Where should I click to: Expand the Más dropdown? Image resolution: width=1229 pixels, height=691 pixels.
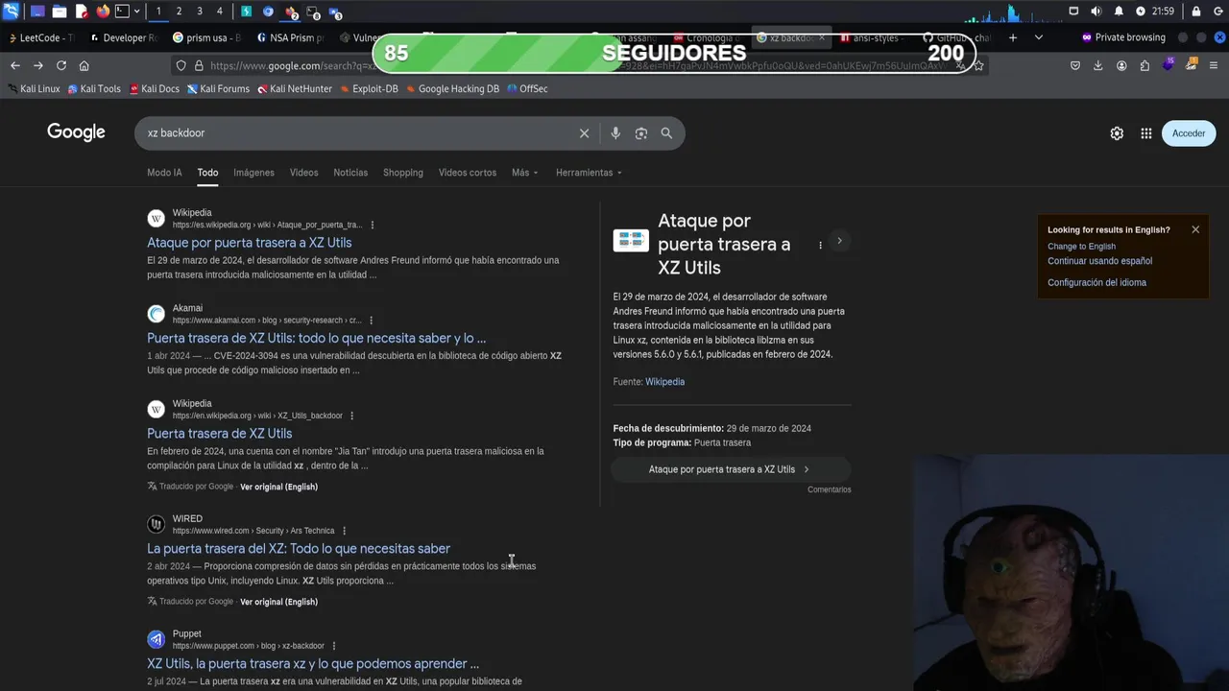[525, 173]
